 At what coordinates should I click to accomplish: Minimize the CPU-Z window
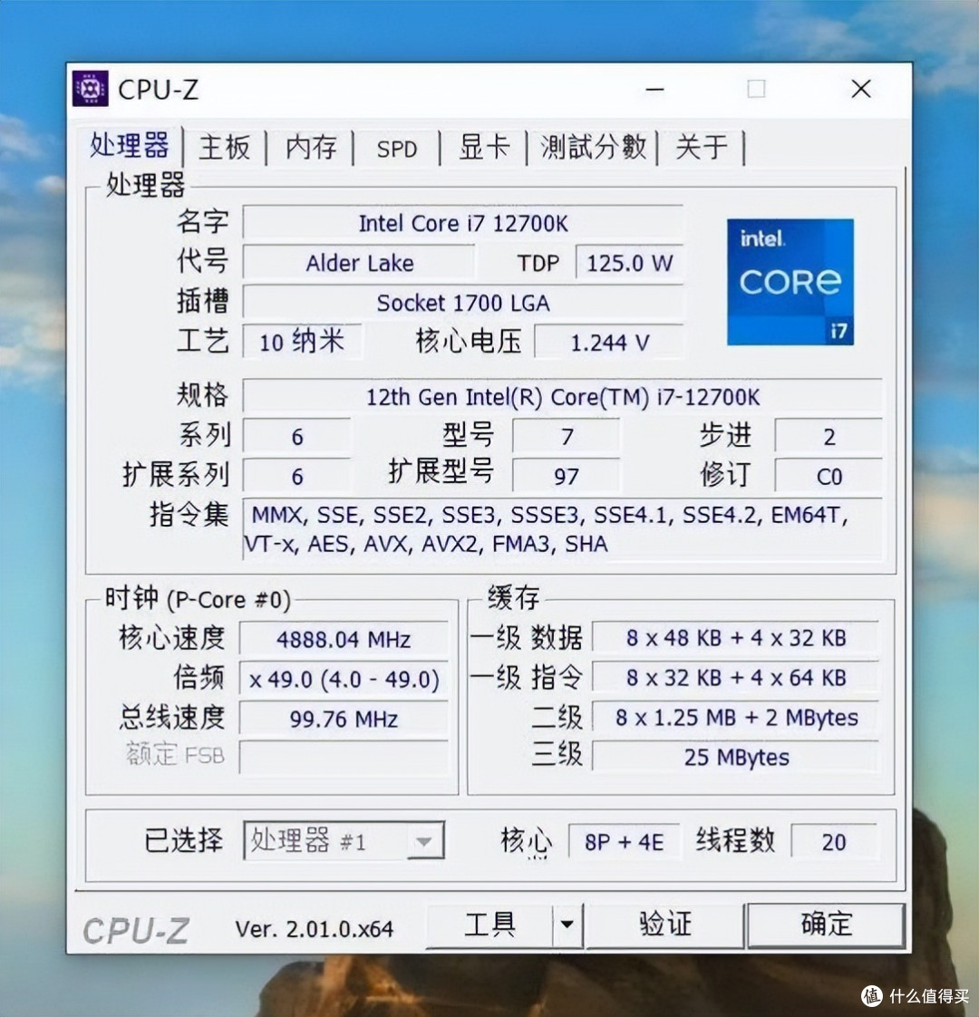tap(654, 89)
